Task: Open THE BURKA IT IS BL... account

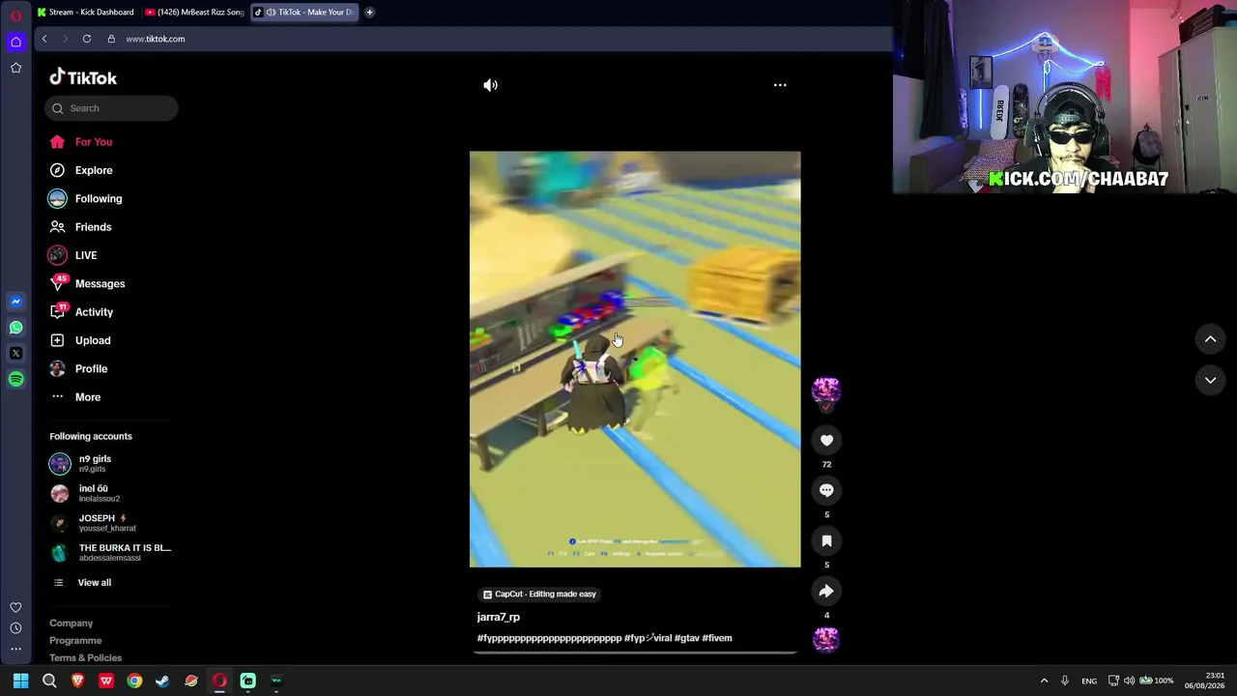Action: [x=111, y=552]
